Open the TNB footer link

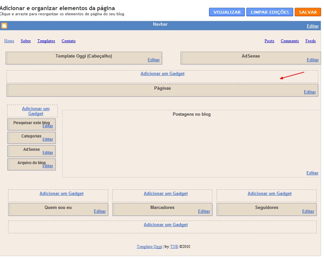pos(174,247)
